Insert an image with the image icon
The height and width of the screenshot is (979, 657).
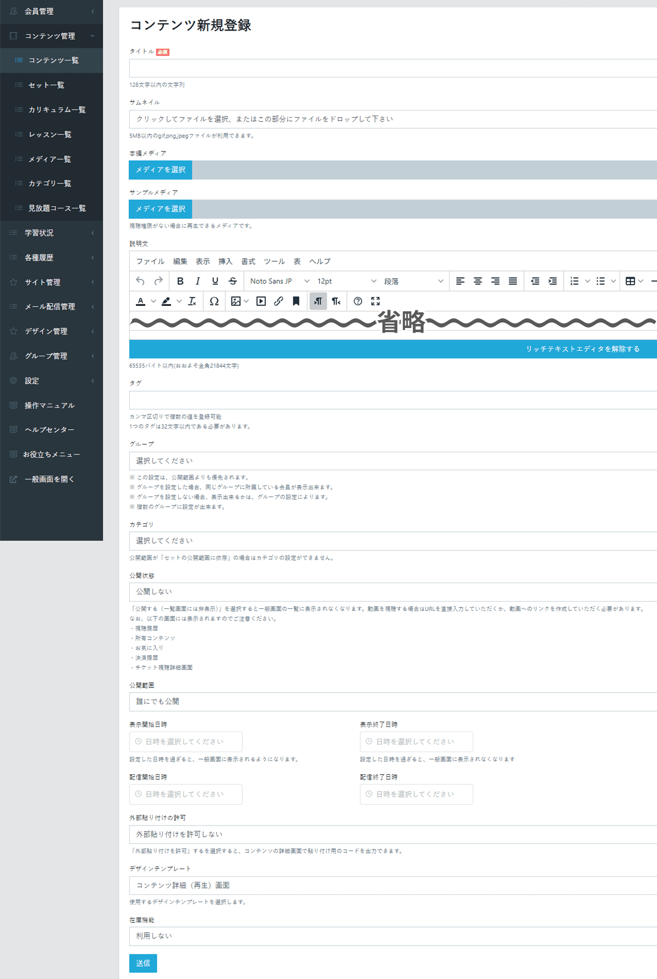point(236,301)
